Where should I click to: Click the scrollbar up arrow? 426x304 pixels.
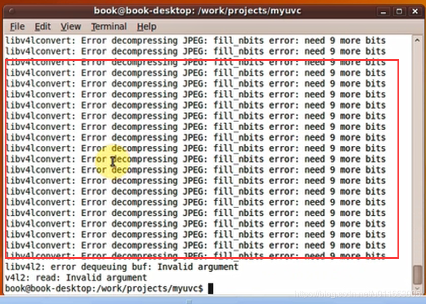pyautogui.click(x=417, y=40)
